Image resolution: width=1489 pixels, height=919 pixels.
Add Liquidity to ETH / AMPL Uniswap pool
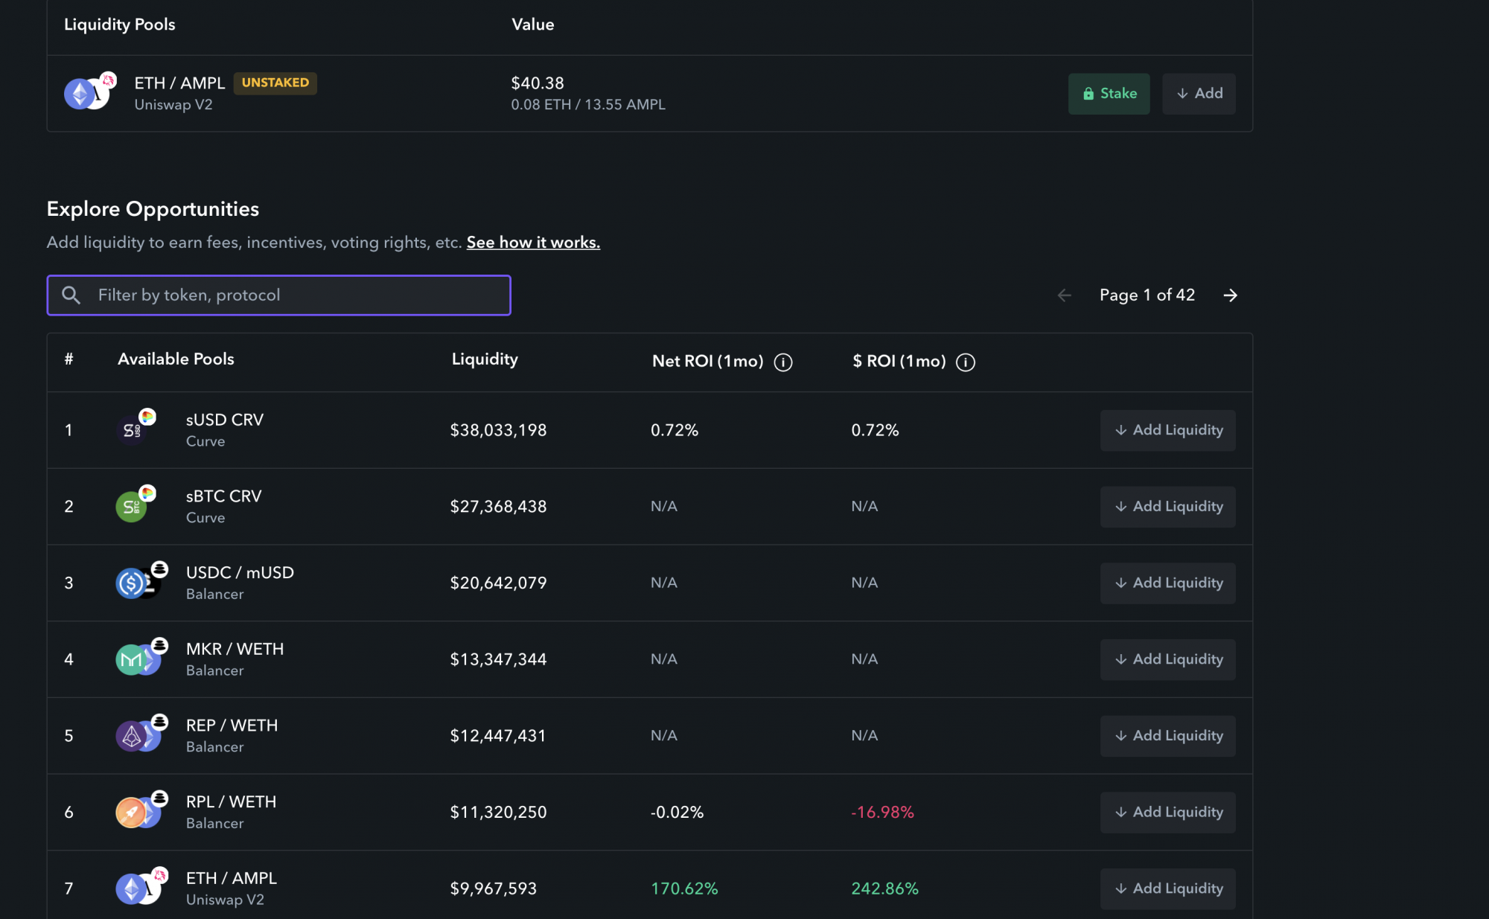click(x=1167, y=888)
